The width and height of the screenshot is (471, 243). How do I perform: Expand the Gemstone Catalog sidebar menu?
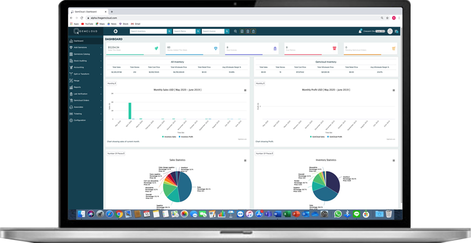tap(85, 54)
